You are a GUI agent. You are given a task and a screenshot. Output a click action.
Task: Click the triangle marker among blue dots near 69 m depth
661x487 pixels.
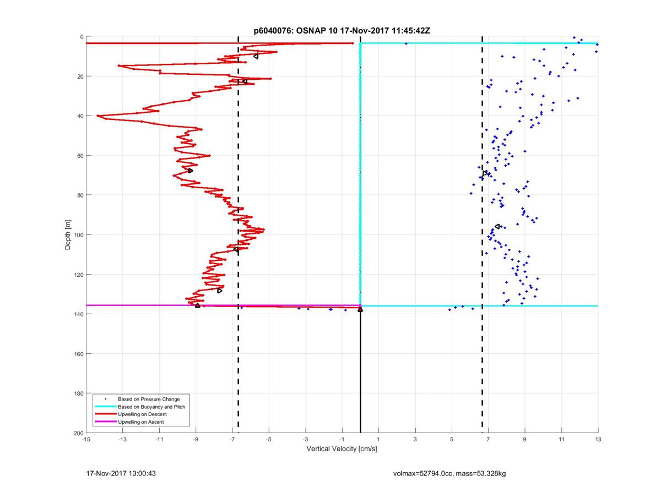[x=485, y=173]
